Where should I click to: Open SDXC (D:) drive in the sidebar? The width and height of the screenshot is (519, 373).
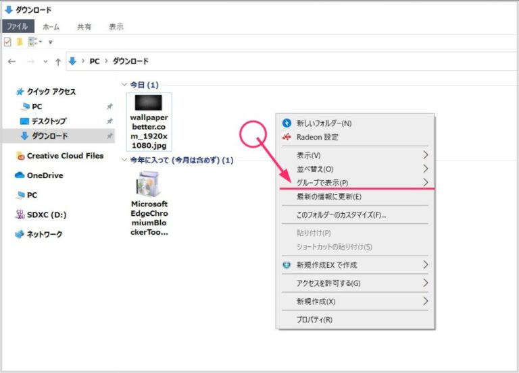(x=46, y=214)
